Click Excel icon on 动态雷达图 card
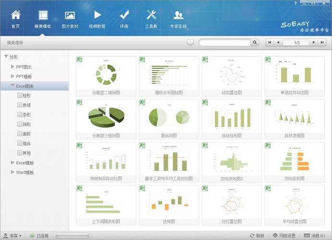 tap(205, 59)
